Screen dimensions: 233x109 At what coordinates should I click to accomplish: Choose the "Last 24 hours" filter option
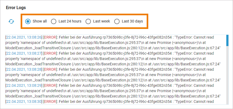54,21
